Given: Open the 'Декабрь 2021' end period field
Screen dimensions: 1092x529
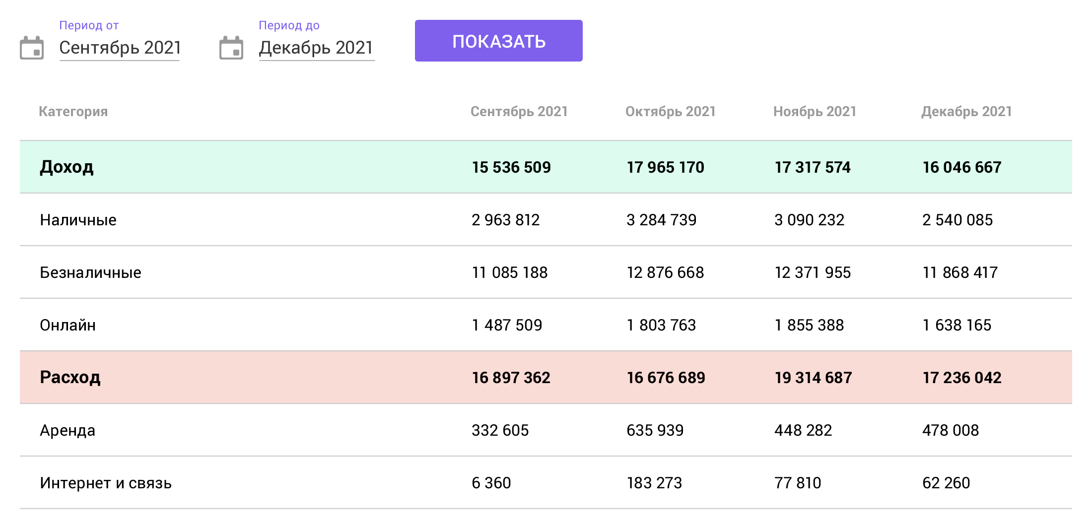Looking at the screenshot, I should [x=316, y=48].
